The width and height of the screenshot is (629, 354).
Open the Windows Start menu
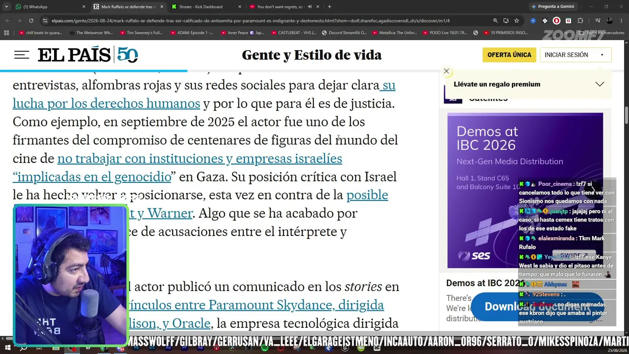[x=7, y=348]
